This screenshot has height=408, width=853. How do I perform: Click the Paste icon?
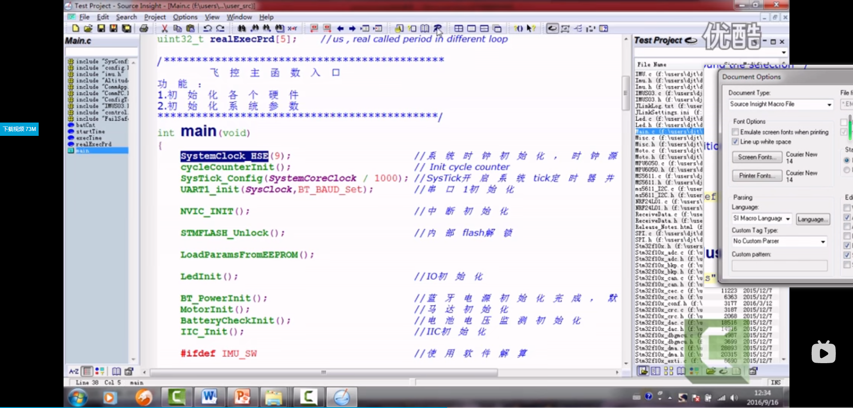pyautogui.click(x=190, y=28)
